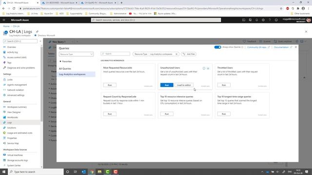Open Task View on the taskbar

[x=76, y=172]
